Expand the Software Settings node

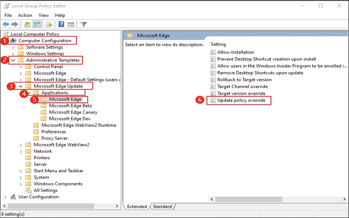pos(13,48)
